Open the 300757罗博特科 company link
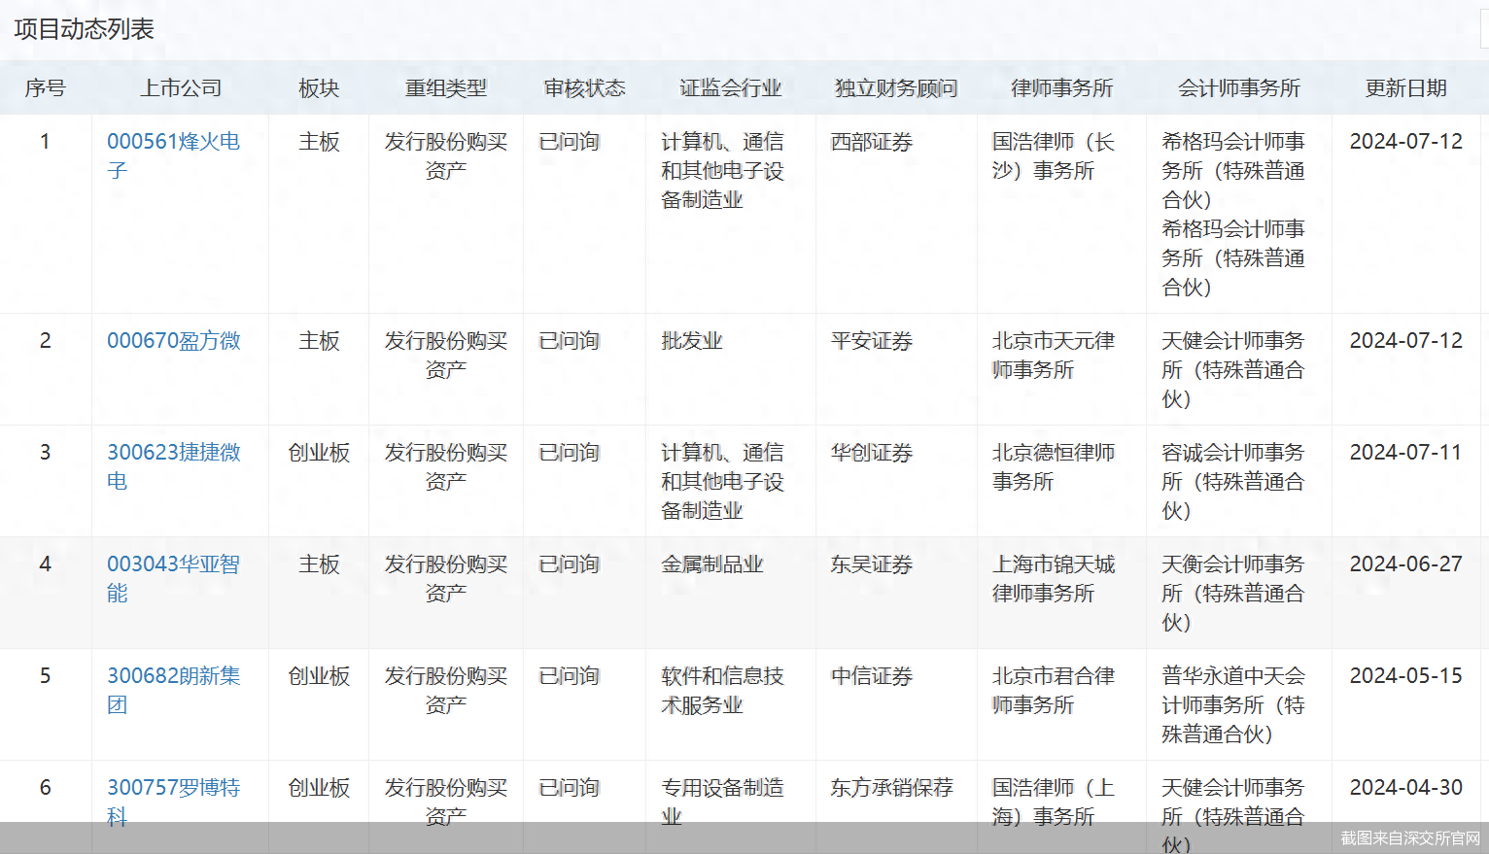1489x854 pixels. point(173,802)
